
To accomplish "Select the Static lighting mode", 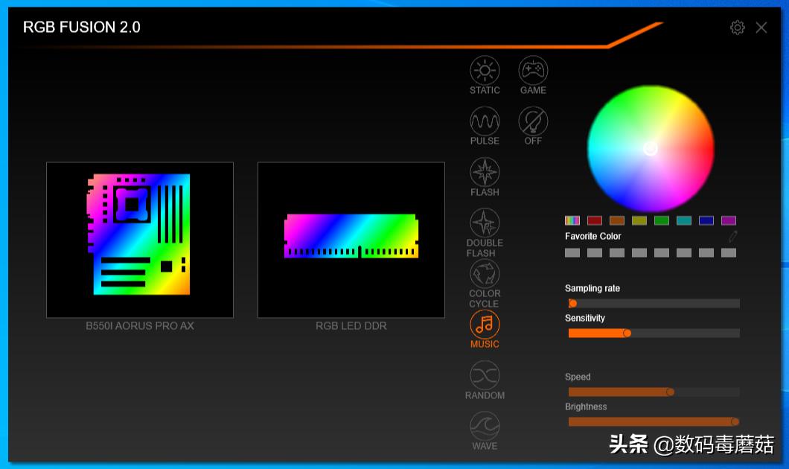I will (485, 75).
